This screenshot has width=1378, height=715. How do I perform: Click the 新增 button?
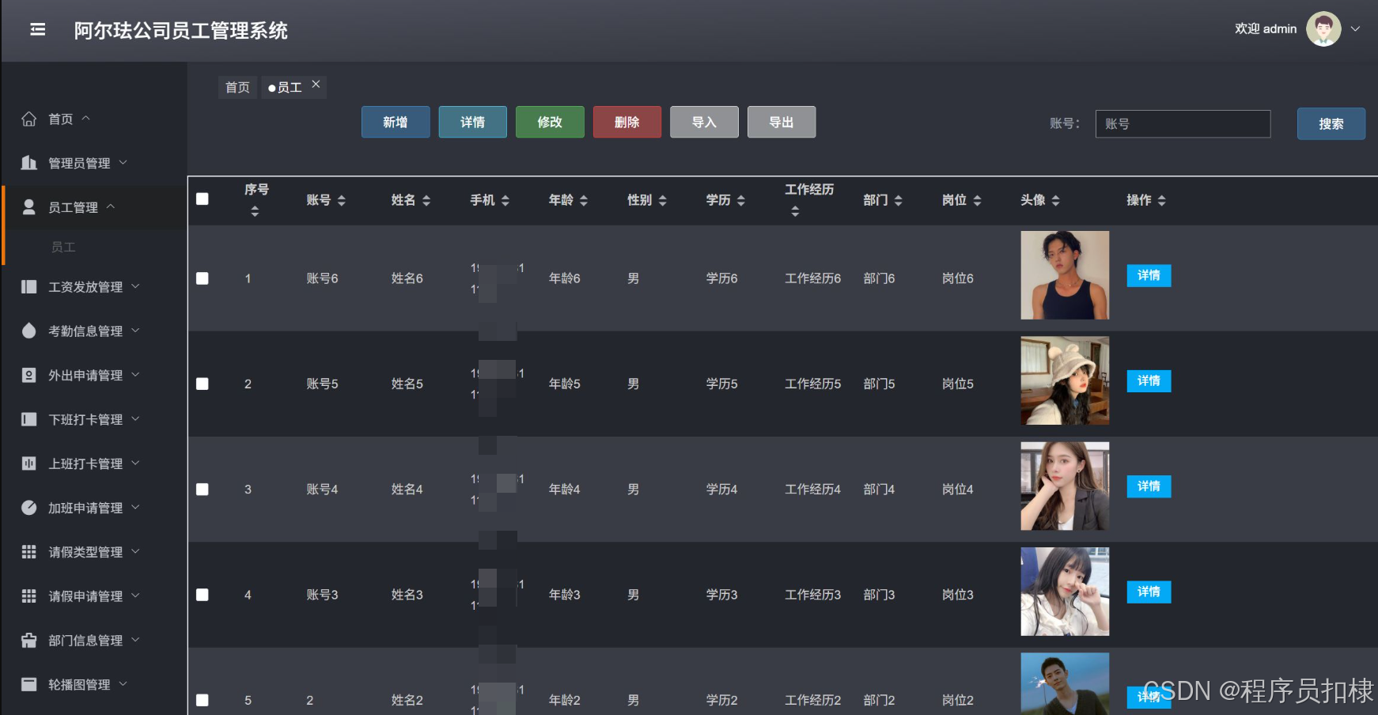396,122
